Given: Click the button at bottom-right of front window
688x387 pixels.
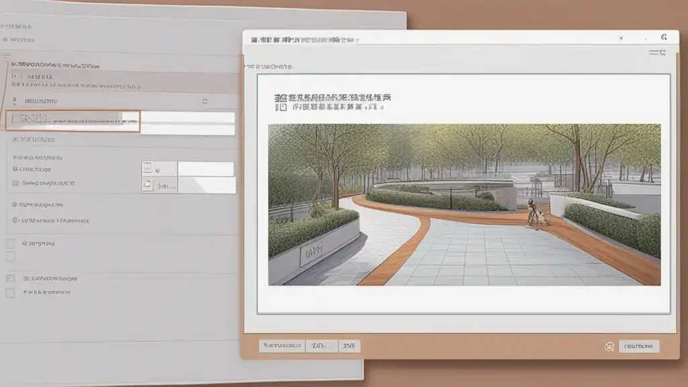Looking at the screenshot, I should [x=639, y=346].
